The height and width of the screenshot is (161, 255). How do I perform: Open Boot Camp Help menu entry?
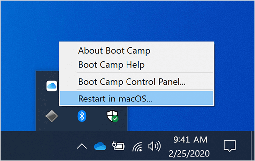click(112, 65)
